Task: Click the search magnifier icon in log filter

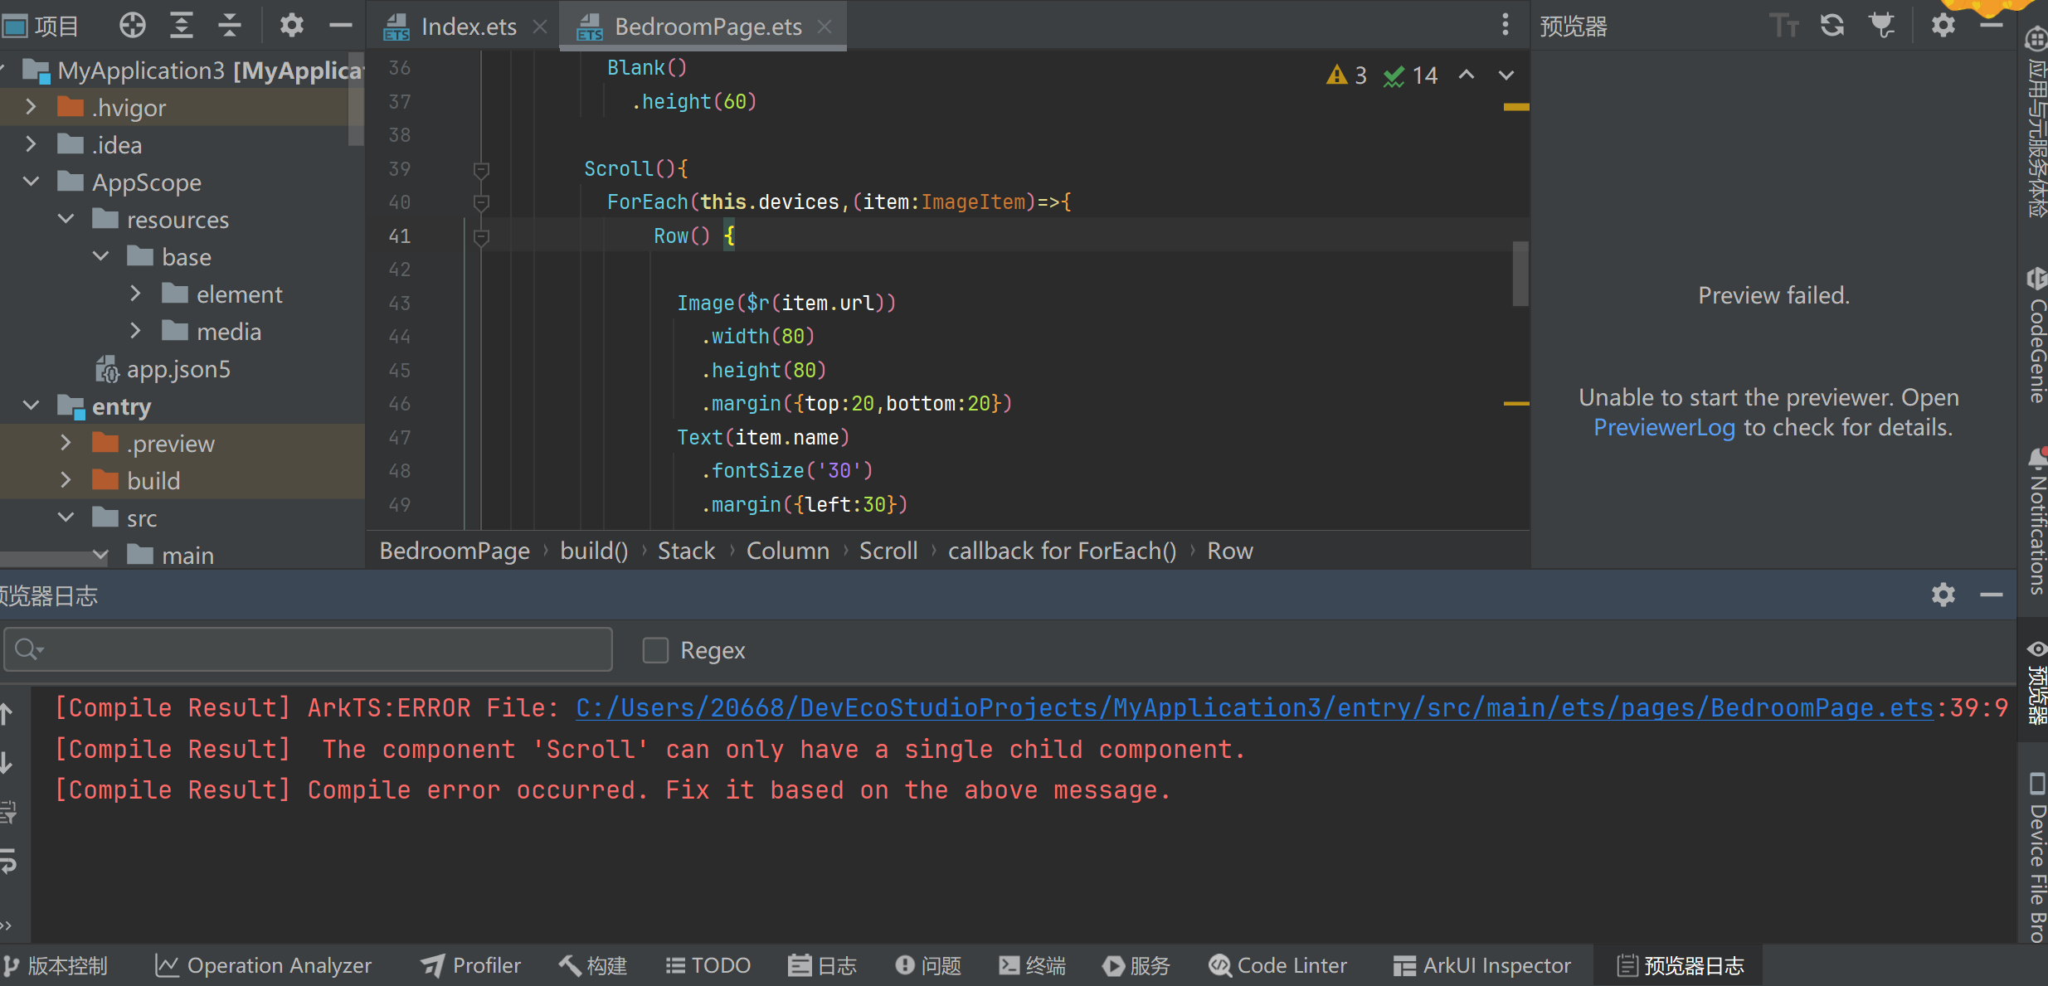Action: coord(28,649)
